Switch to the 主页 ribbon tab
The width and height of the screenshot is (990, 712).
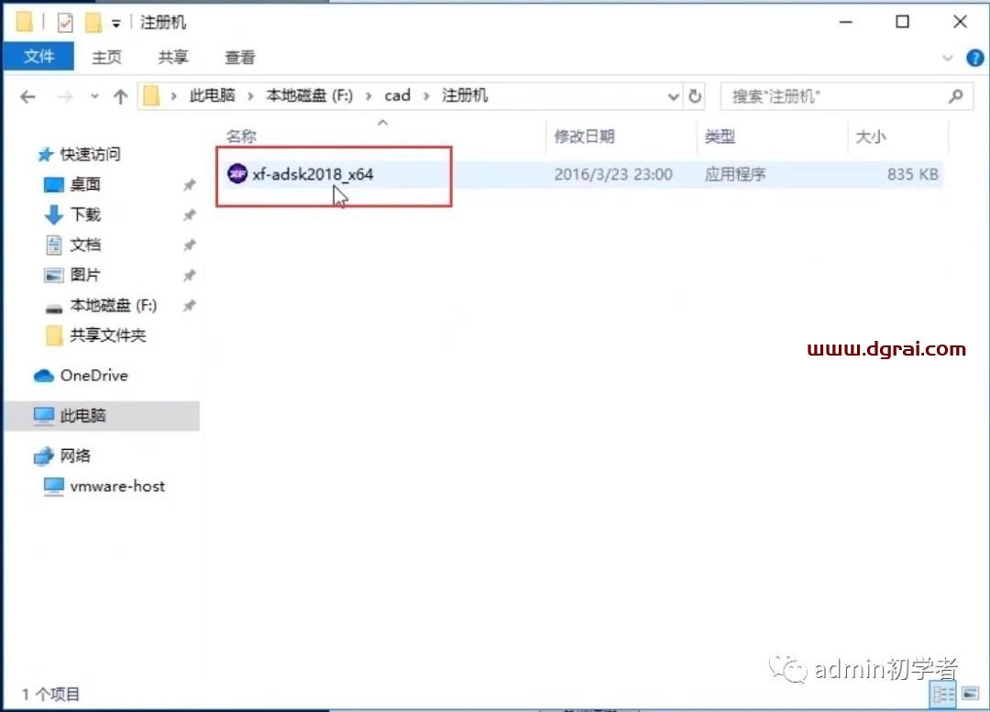[106, 58]
